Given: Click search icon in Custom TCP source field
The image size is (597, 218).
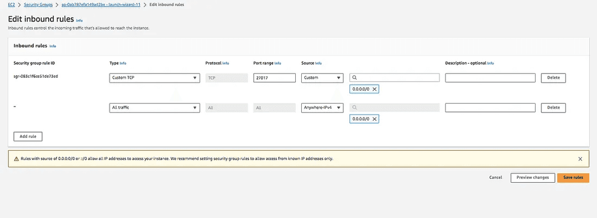Looking at the screenshot, I should (354, 78).
